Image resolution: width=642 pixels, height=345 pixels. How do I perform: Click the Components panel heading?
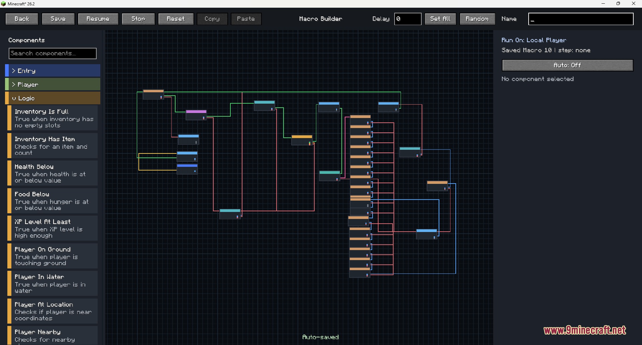coord(26,40)
